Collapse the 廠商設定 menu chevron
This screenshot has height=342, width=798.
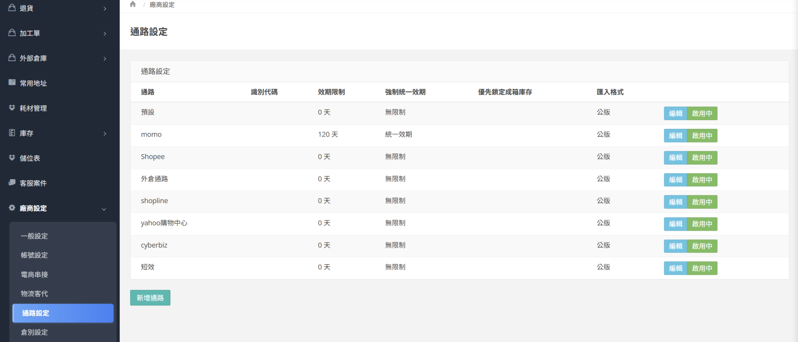point(104,209)
